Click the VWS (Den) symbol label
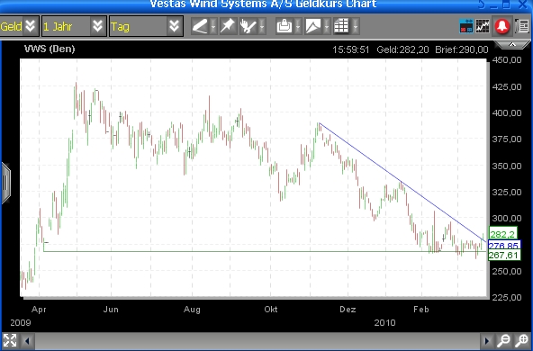Screen dimensions: 533x351 coord(50,49)
